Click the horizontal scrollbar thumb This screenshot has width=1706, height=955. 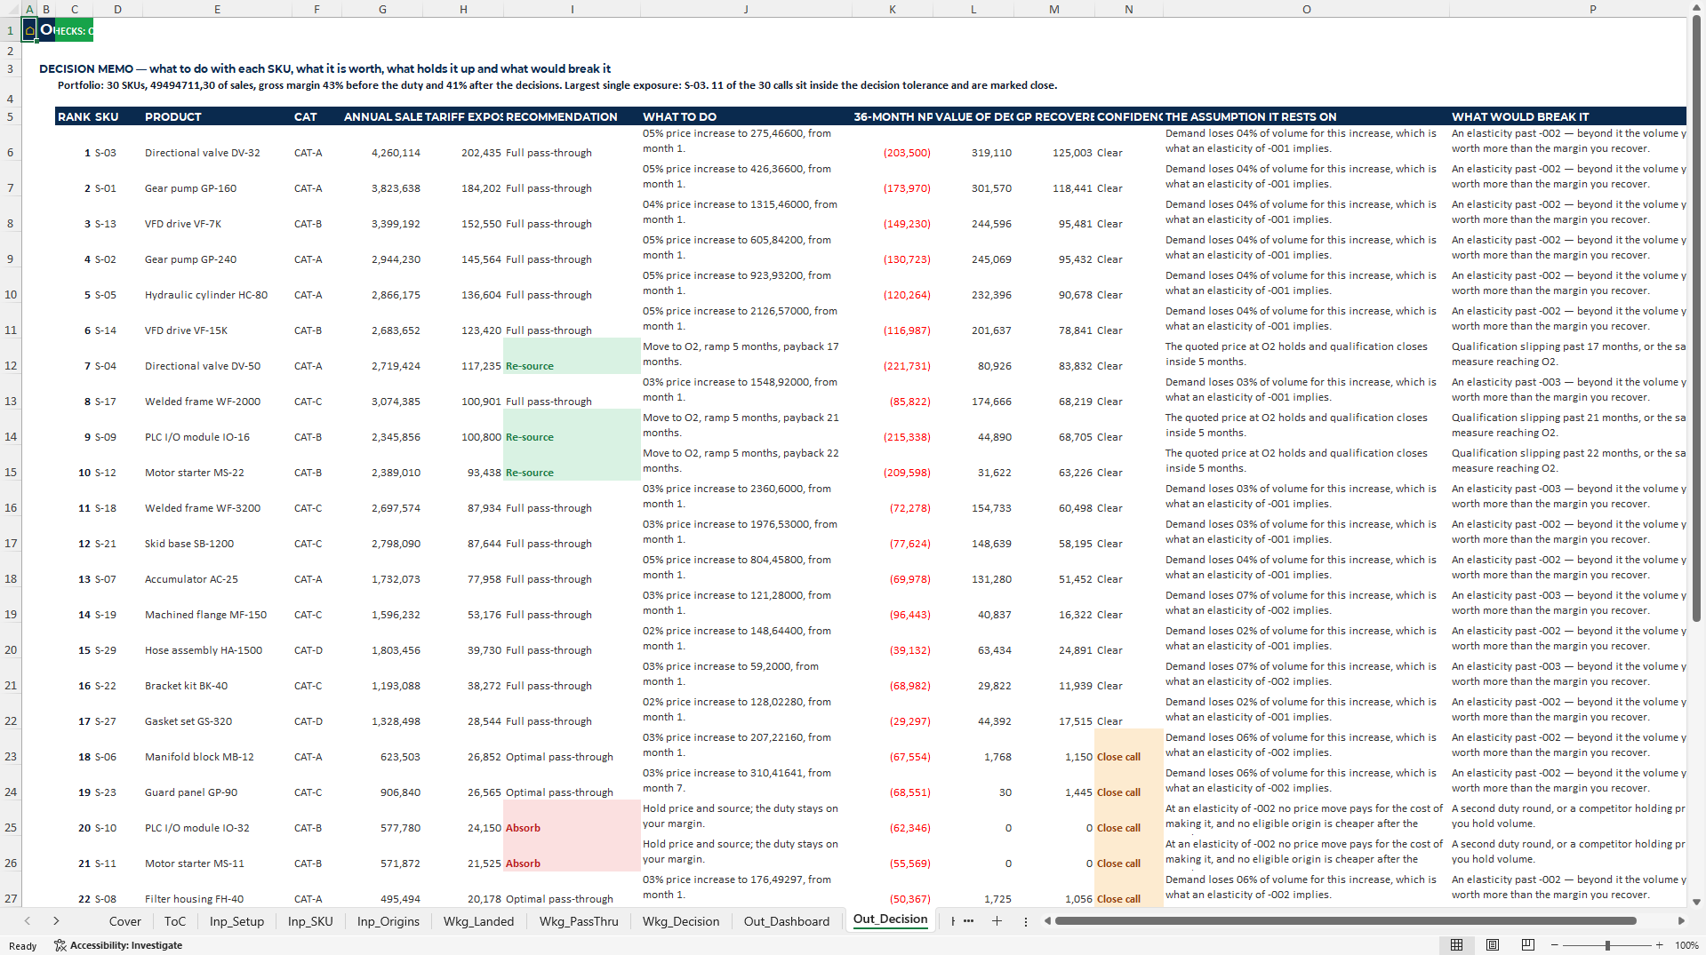(1345, 921)
